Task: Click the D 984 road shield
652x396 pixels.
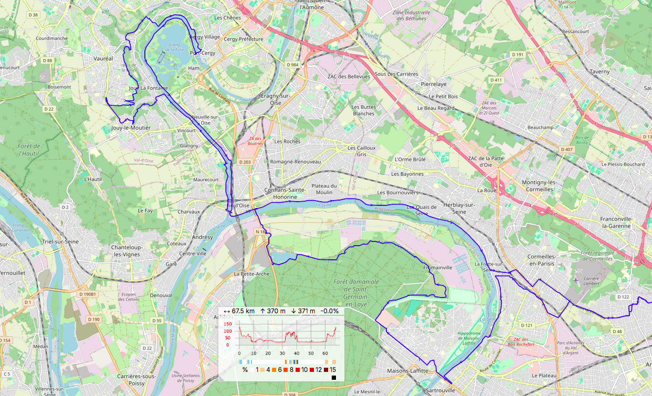Action: pyautogui.click(x=292, y=64)
